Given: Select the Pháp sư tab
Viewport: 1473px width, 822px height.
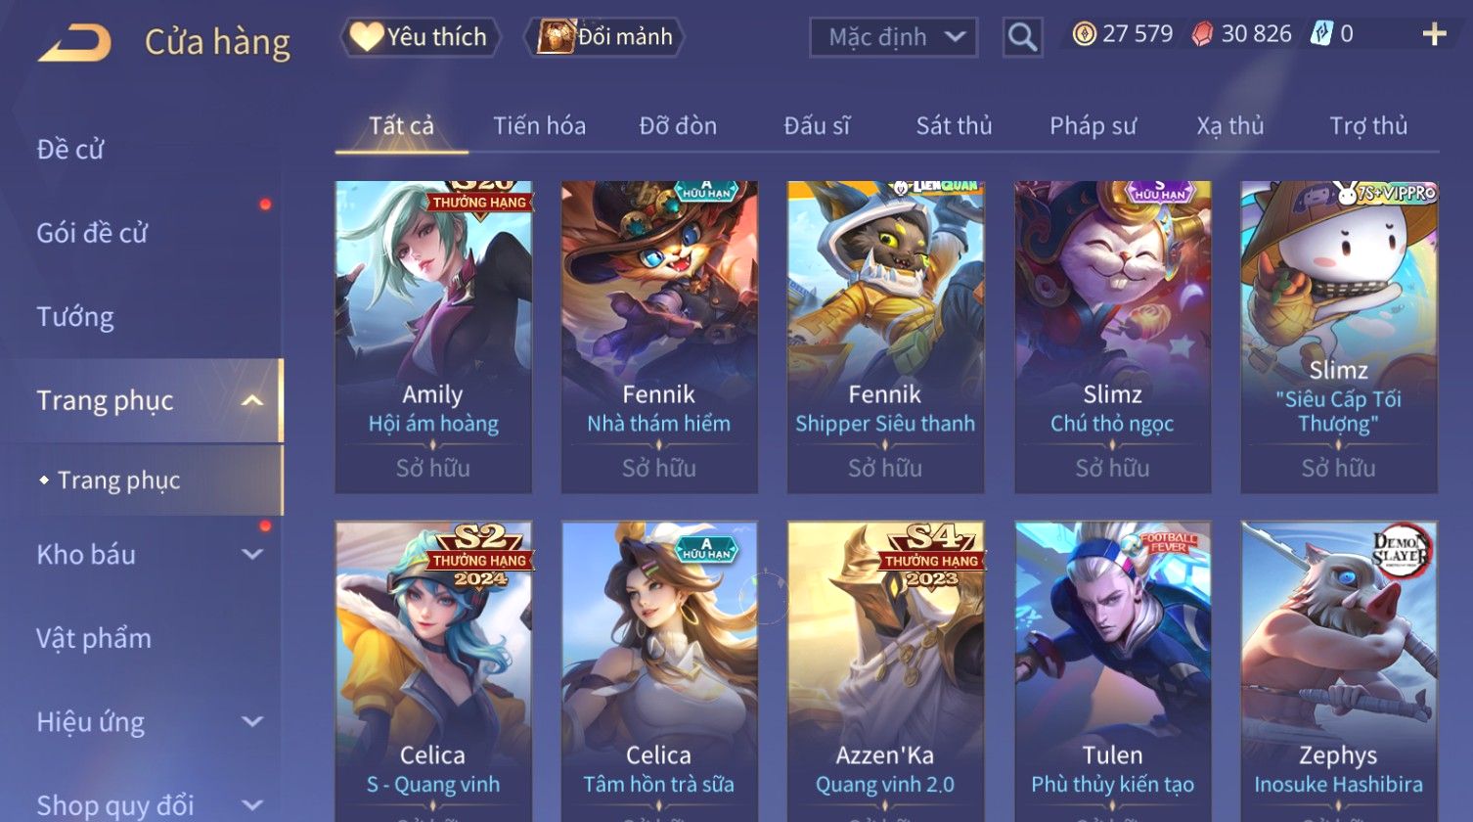Looking at the screenshot, I should 1093,125.
